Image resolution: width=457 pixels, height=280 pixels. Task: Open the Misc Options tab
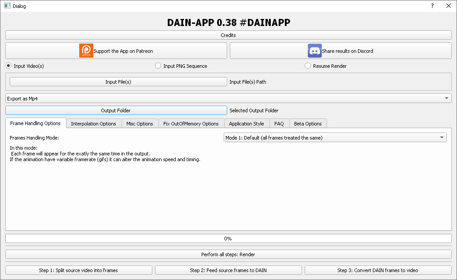point(140,123)
